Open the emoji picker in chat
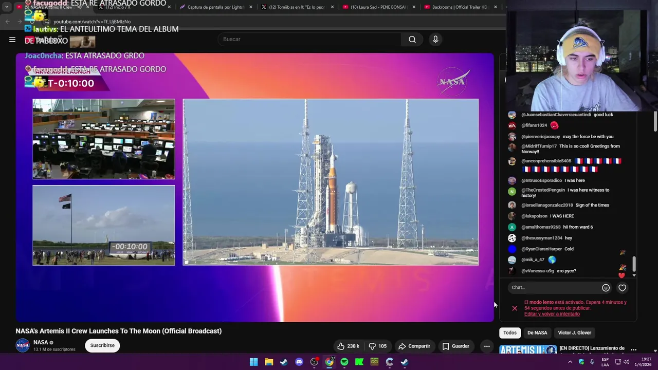This screenshot has height=370, width=658. [x=606, y=288]
